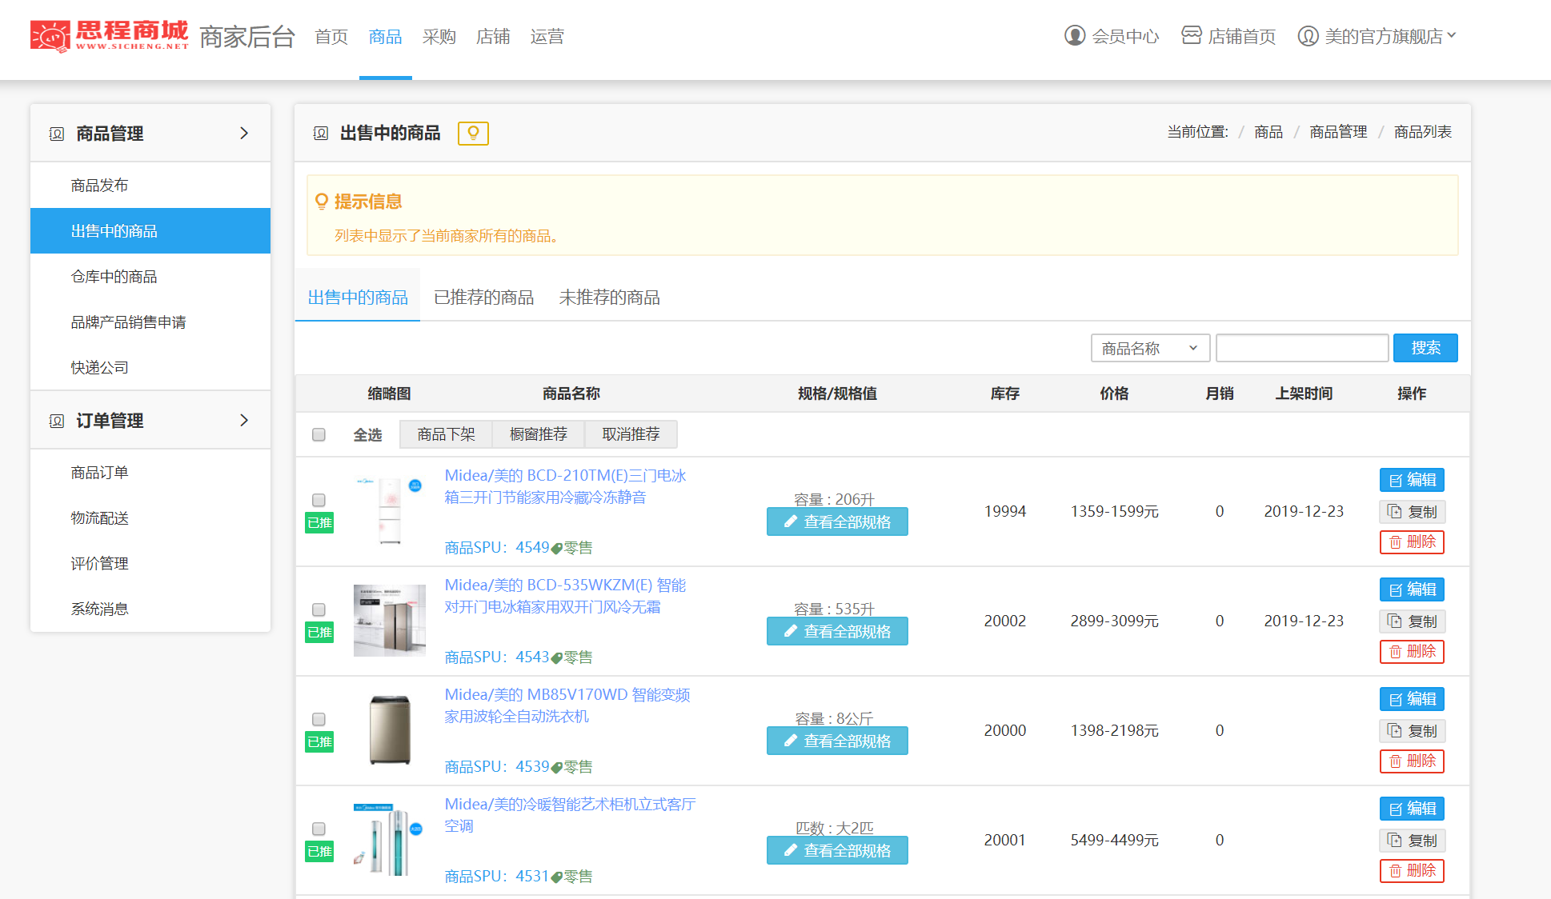
Task: Copy the 柜机立式客厅空调 product
Action: click(1412, 840)
